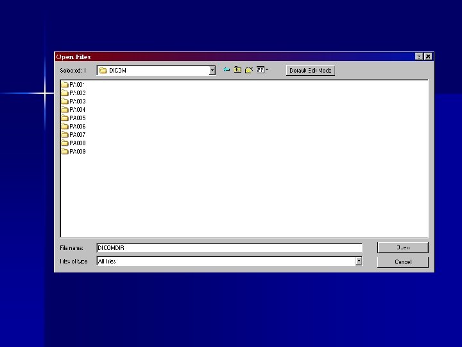
Task: Select the PA006 folder
Action: click(x=73, y=127)
